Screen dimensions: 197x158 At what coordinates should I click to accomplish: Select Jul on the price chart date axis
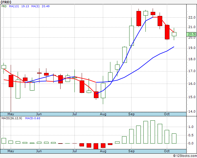pyautogui.click(x=74, y=114)
